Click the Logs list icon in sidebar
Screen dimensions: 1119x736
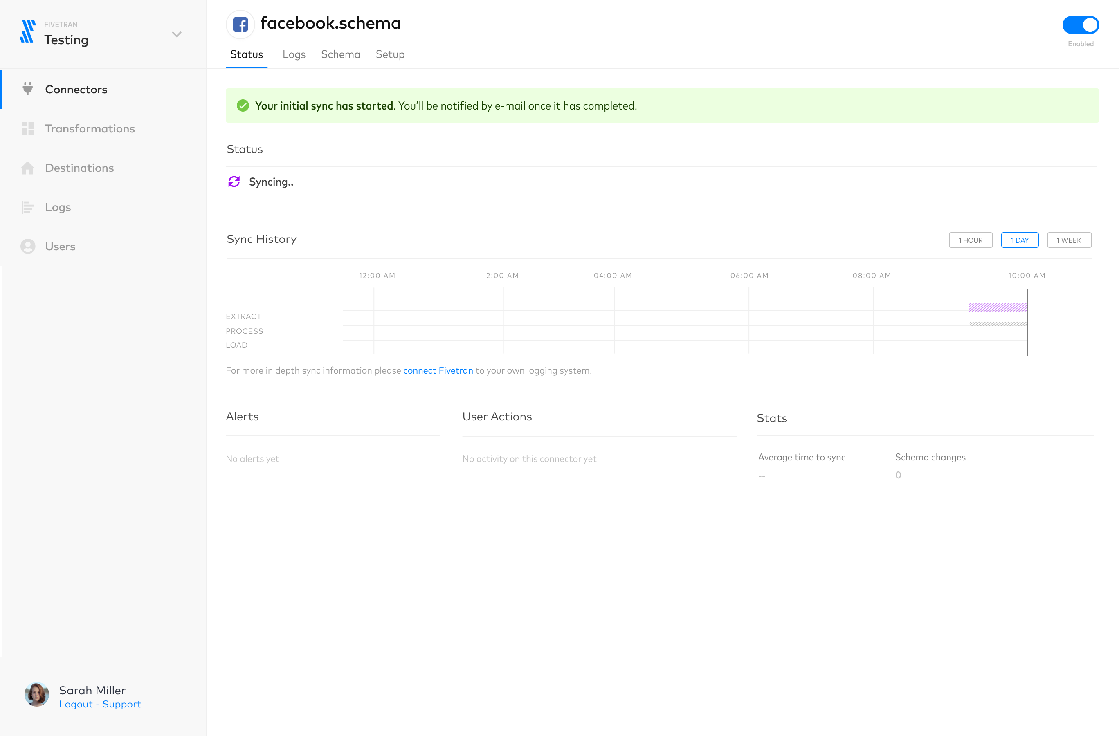pos(28,207)
